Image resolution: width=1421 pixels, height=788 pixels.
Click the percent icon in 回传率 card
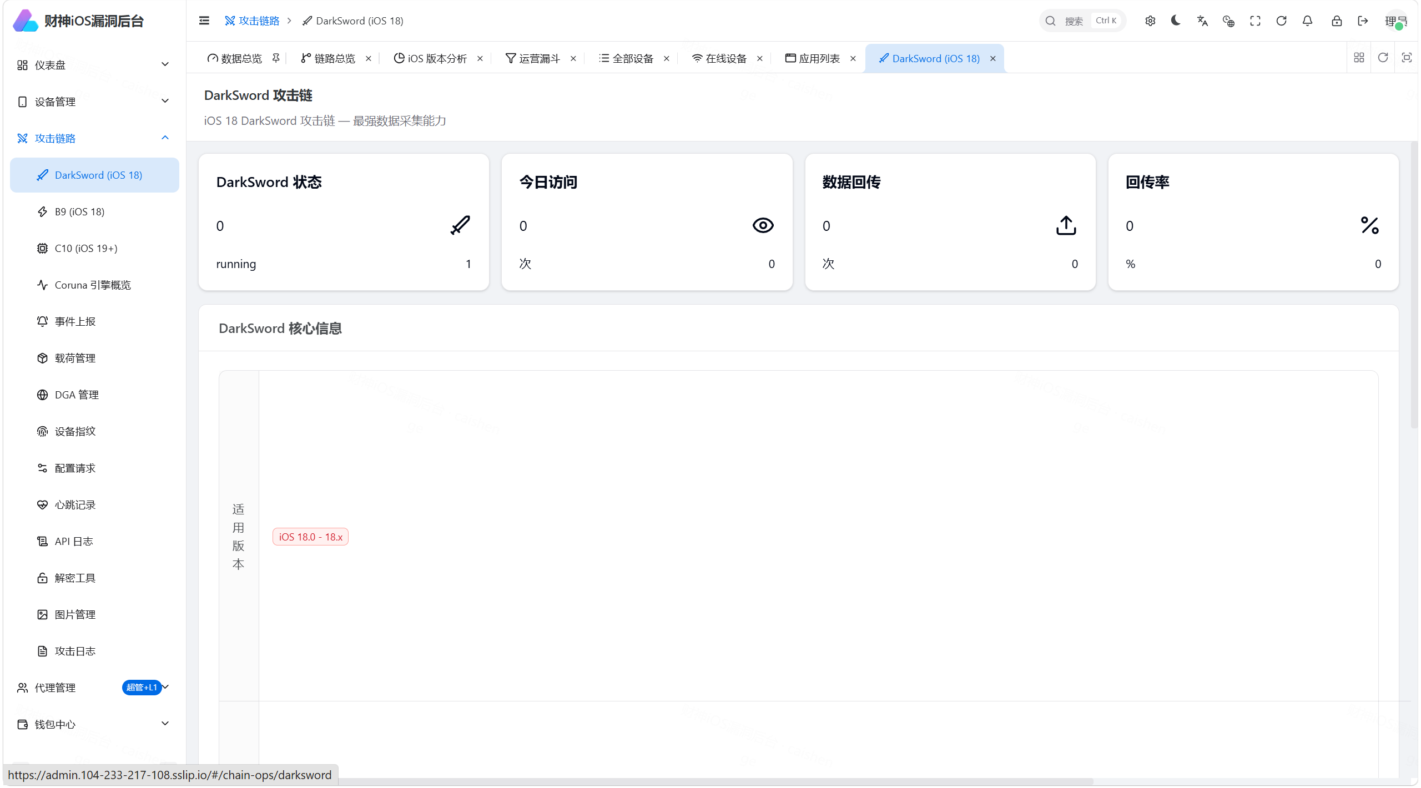(1369, 225)
